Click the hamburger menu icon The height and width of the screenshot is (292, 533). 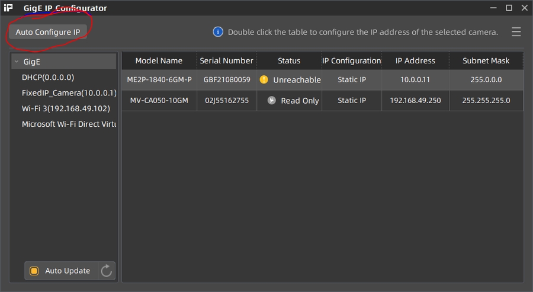tap(516, 32)
